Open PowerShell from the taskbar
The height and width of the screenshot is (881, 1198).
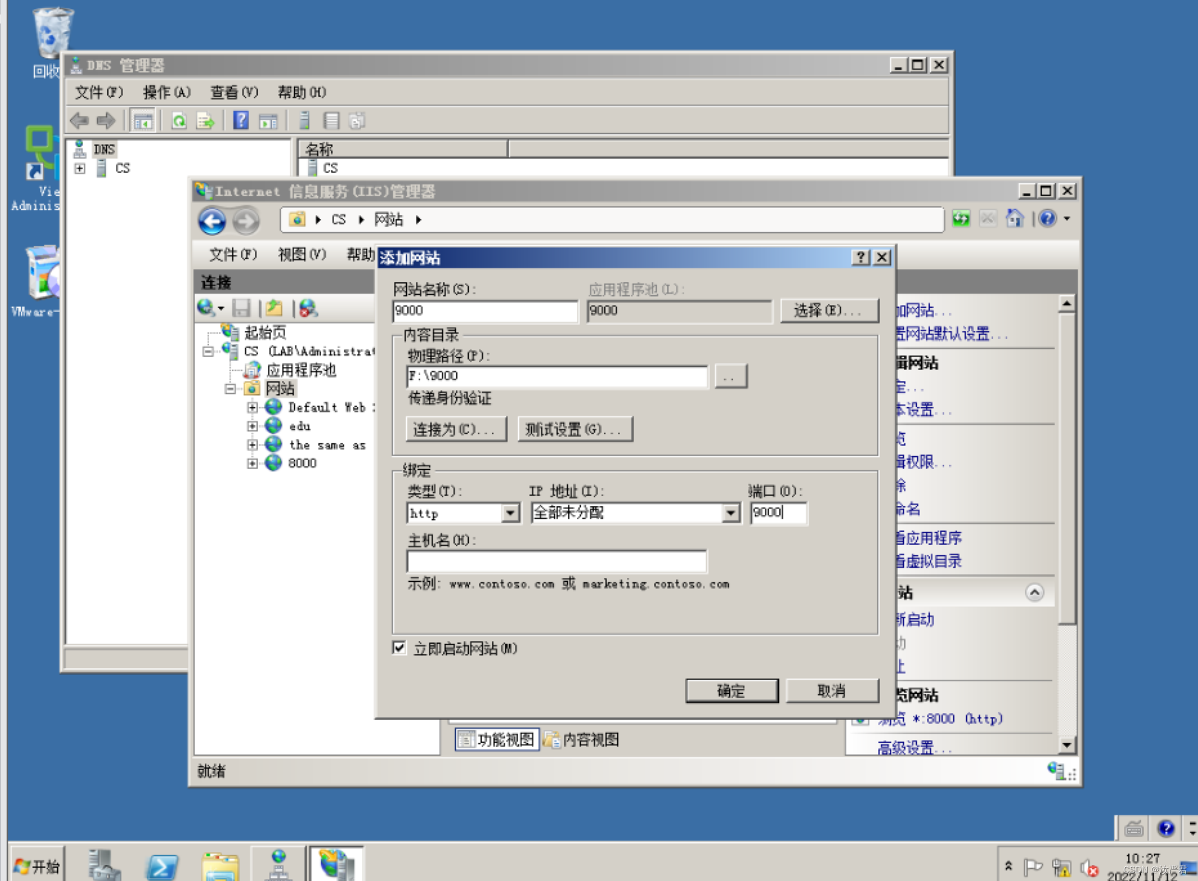click(x=162, y=866)
